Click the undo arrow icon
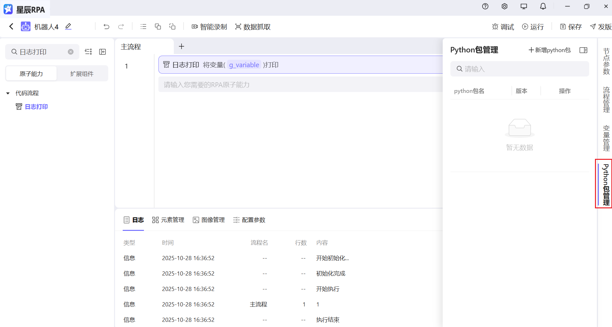This screenshot has height=327, width=612. pyautogui.click(x=106, y=27)
